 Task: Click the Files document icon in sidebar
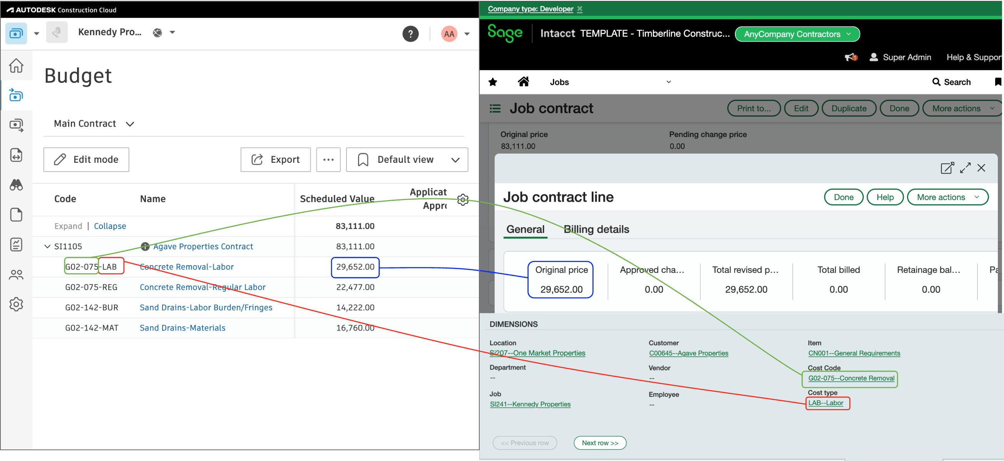tap(16, 215)
